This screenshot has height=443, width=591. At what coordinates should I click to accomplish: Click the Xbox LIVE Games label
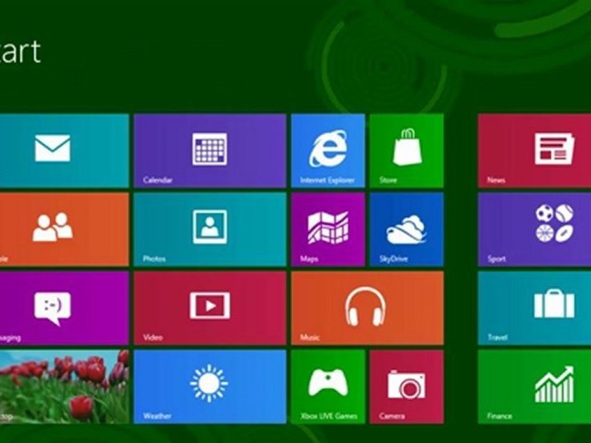click(329, 417)
